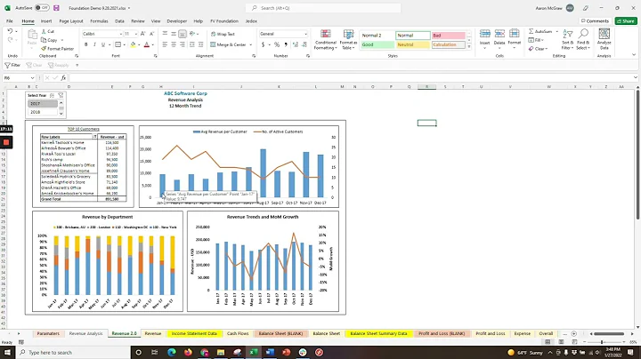Viewport: 641px width, 359px height.
Task: Toggle slicer multi-select icon
Action: coord(52,95)
